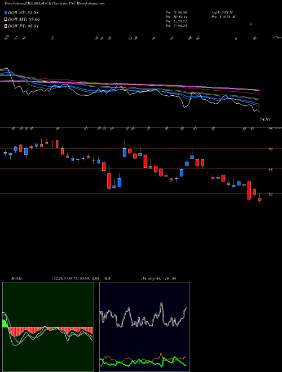Click the 74.87 value below EMA lines
Screen dimensions: 282x372
[265, 119]
